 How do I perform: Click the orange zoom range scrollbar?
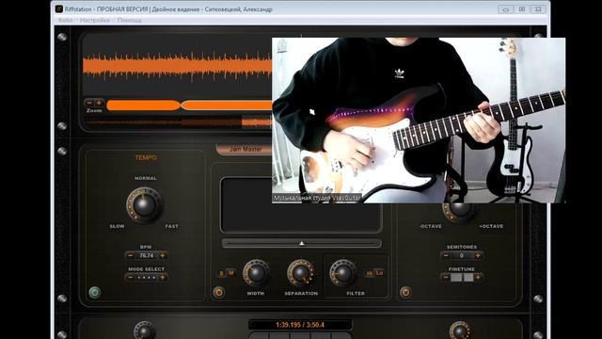(x=189, y=105)
